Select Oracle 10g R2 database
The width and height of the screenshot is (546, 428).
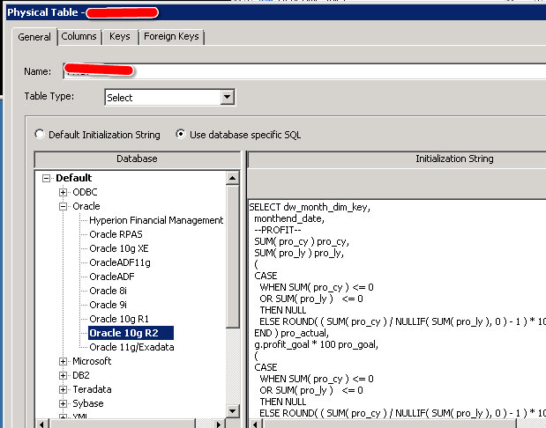click(131, 333)
